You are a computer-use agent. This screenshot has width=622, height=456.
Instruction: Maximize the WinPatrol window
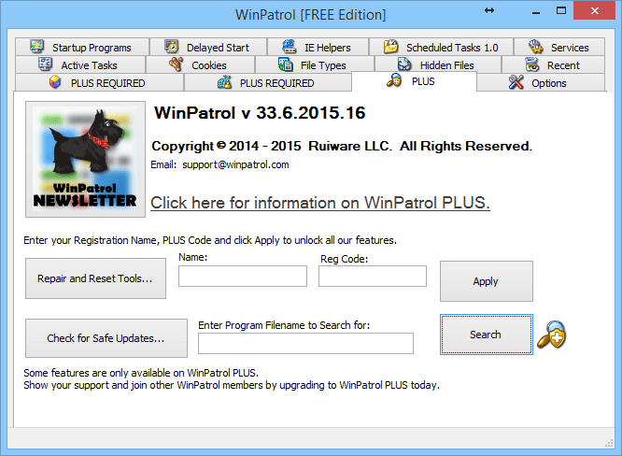coord(561,10)
